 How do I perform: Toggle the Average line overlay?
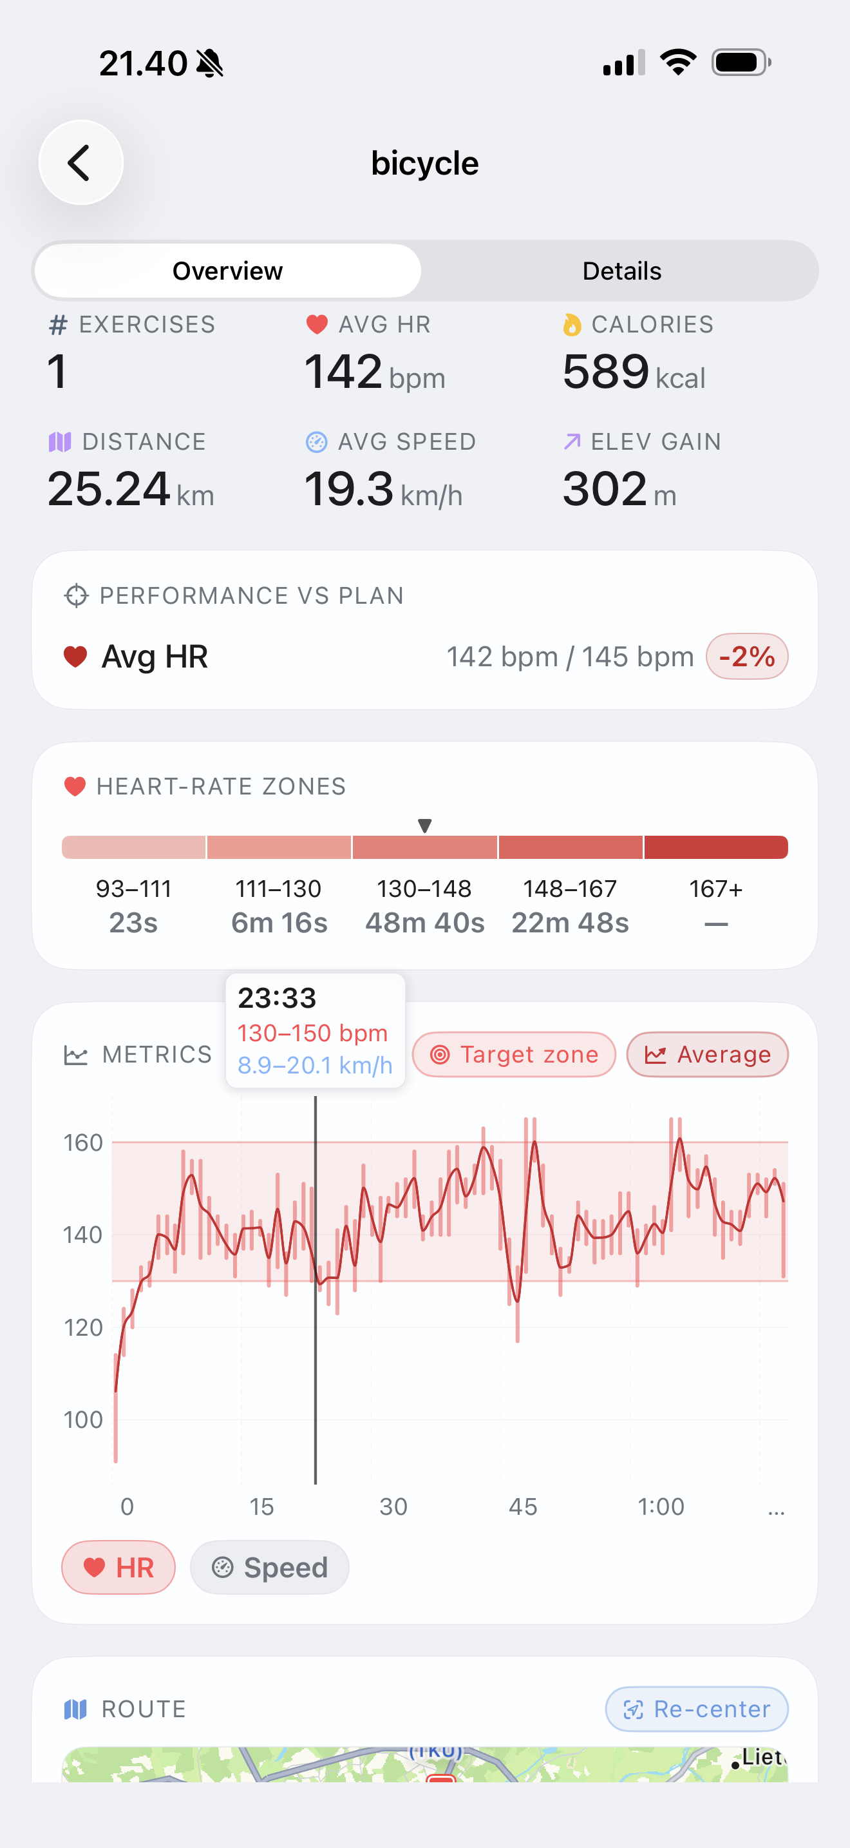coord(708,1055)
